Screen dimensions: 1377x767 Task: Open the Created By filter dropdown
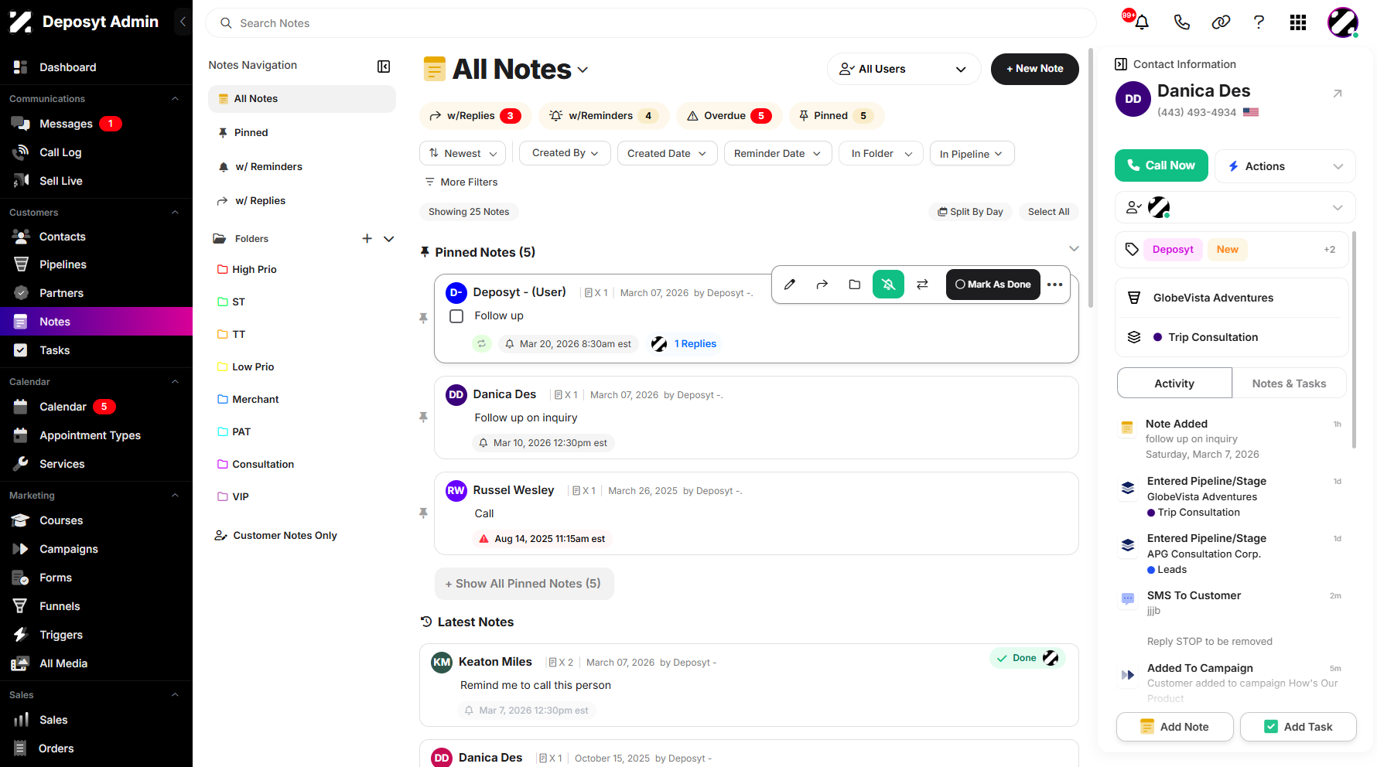pos(565,153)
